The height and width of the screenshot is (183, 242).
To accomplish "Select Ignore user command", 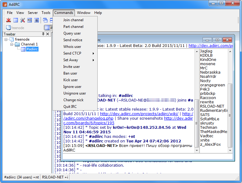I will pos(75,87).
